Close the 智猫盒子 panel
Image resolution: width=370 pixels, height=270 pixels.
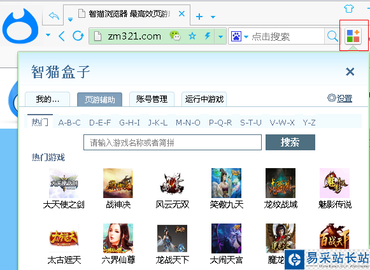(x=350, y=71)
